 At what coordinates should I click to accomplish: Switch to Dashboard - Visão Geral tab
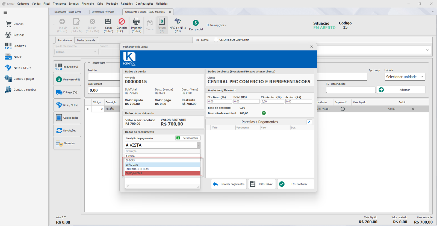pyautogui.click(x=67, y=12)
